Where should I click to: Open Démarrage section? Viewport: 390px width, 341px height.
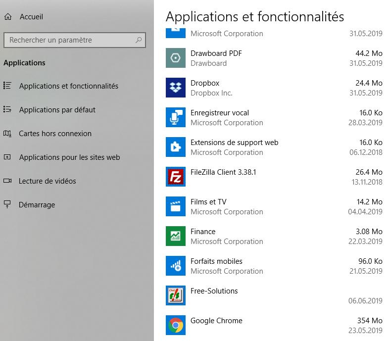point(37,205)
